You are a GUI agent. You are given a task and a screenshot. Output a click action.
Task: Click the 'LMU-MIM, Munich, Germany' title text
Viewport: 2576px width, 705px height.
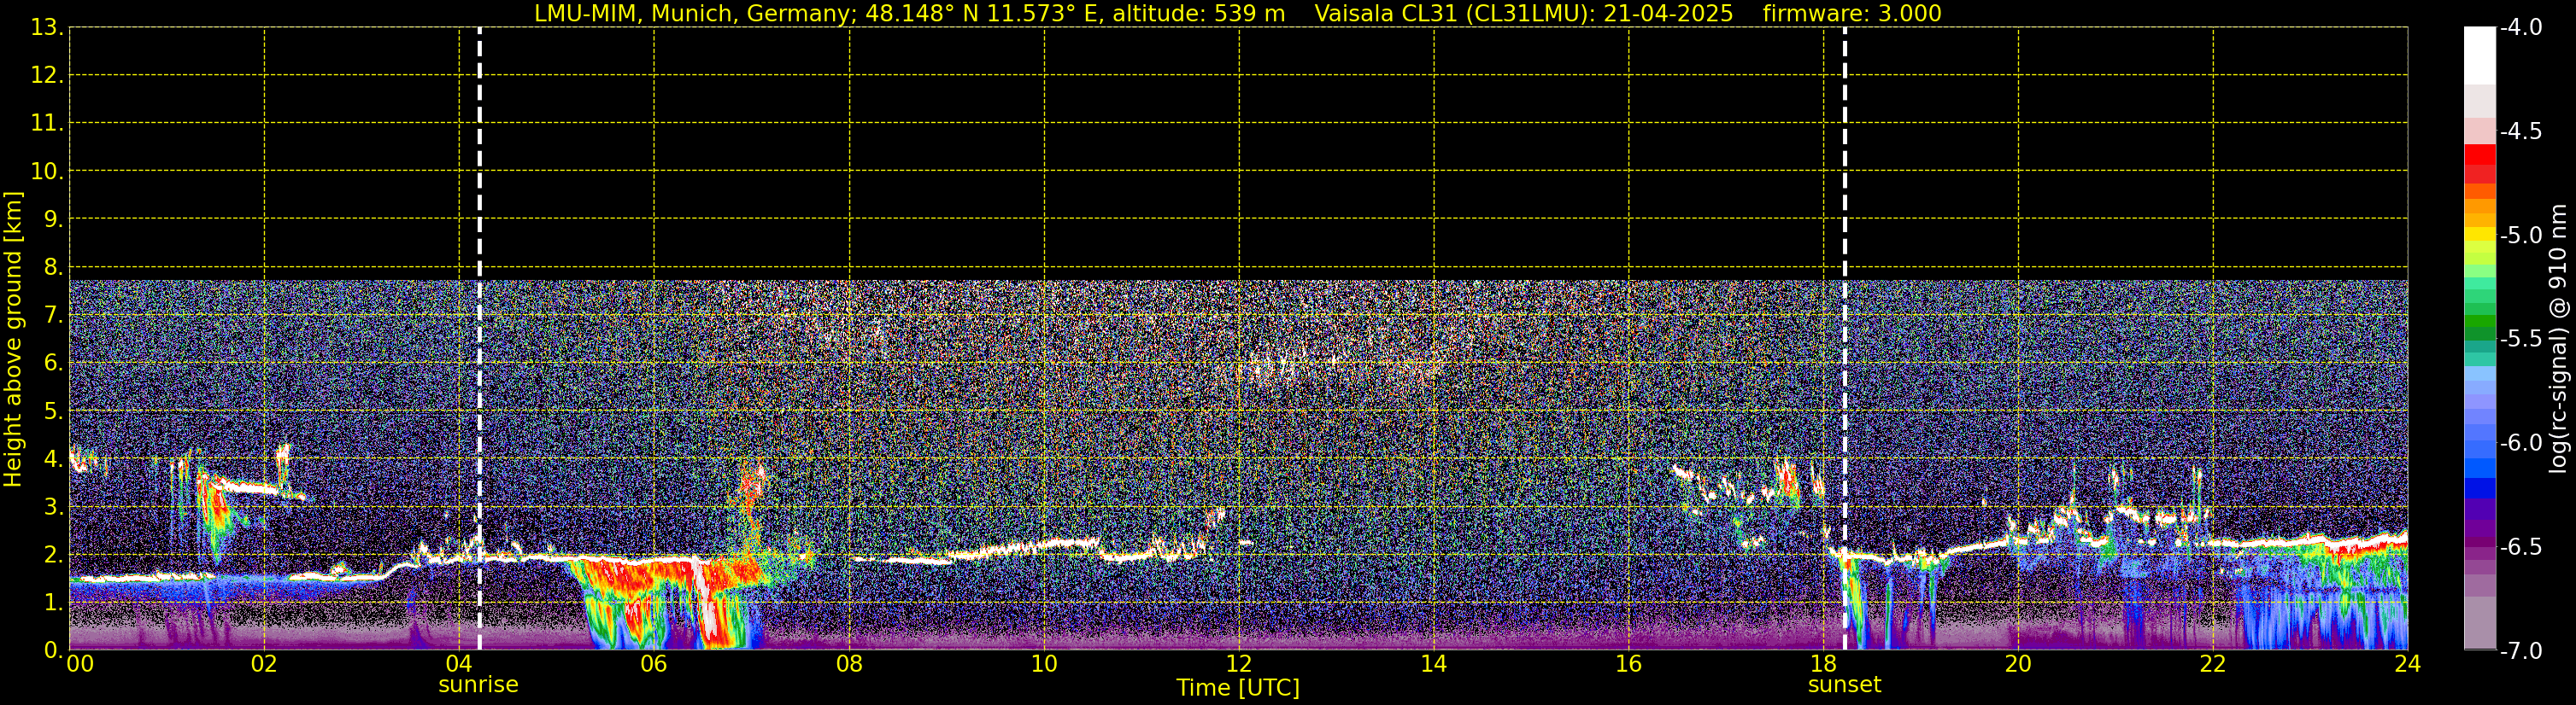(685, 13)
